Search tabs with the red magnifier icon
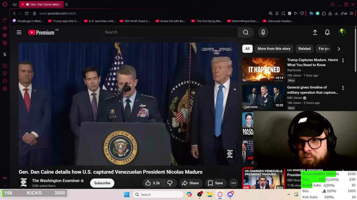Screen dimensions: 357x200 [x=332, y=4]
